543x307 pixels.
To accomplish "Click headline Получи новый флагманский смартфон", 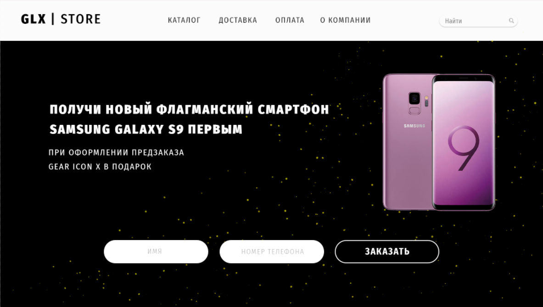I will (x=189, y=109).
